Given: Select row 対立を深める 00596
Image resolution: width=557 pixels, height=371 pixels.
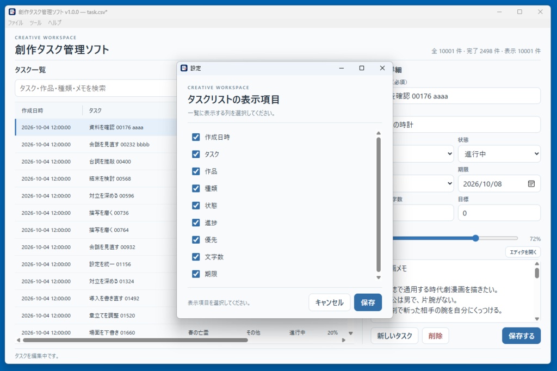Looking at the screenshot, I should (96, 195).
